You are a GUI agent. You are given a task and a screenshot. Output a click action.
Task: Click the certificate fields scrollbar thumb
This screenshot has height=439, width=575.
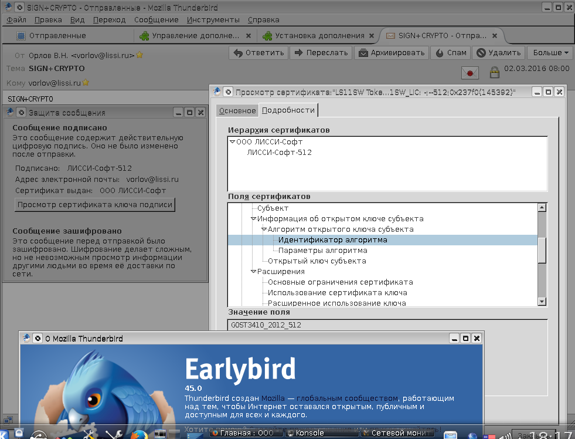pyautogui.click(x=542, y=250)
